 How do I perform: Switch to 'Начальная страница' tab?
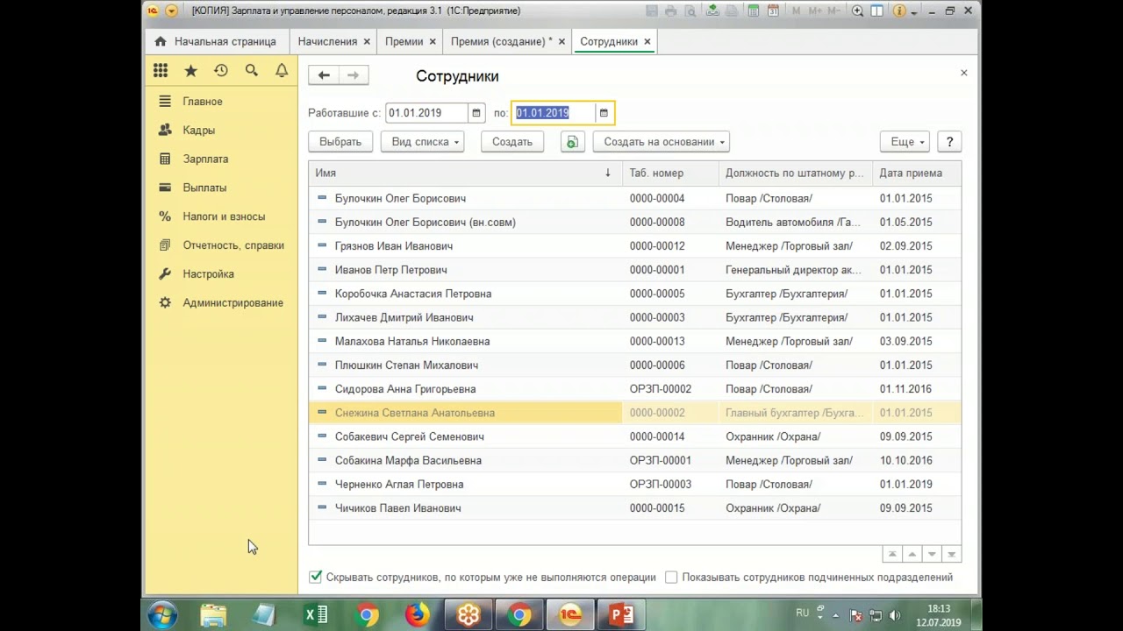click(x=216, y=41)
